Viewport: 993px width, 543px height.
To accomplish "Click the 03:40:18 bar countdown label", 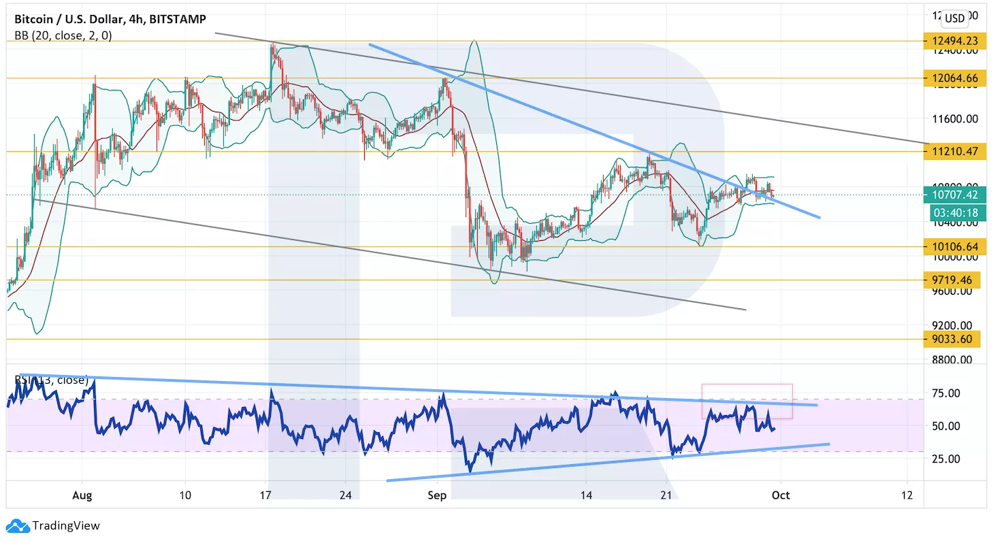I will 951,213.
